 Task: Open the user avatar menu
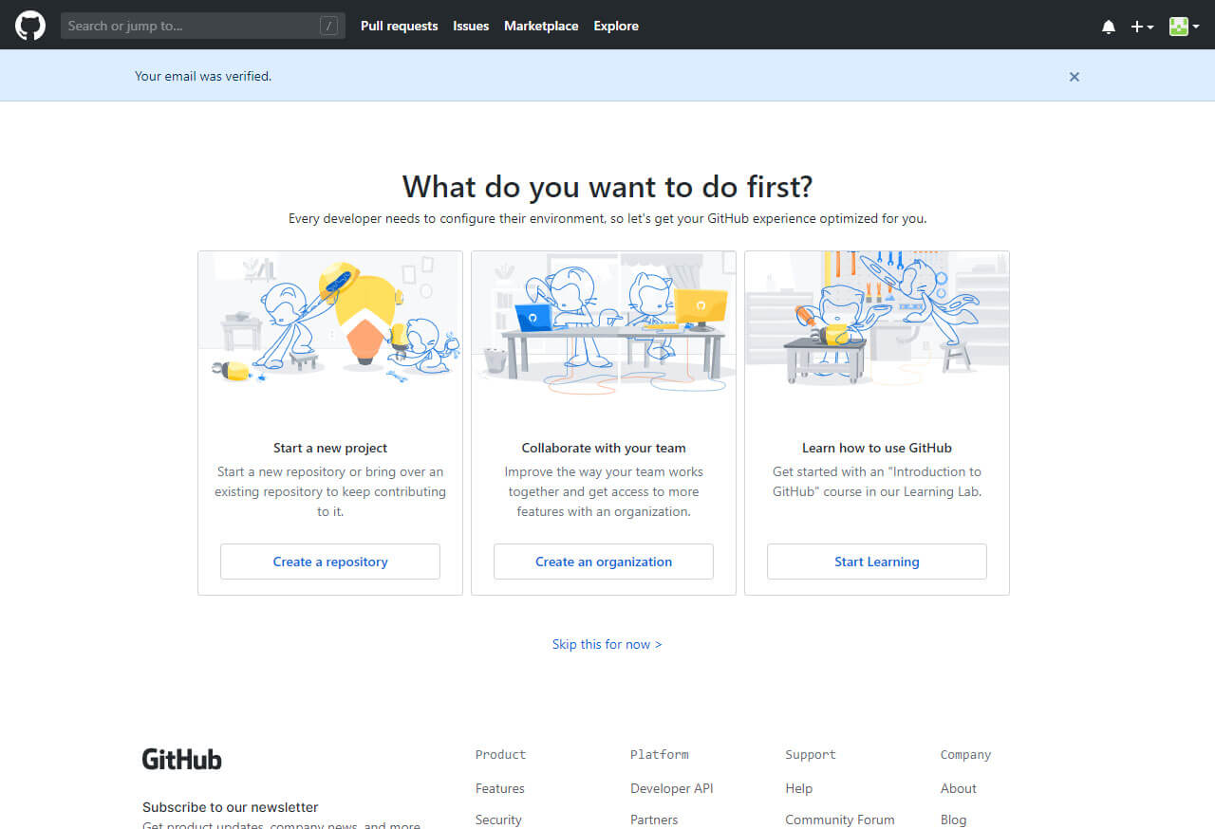pyautogui.click(x=1184, y=27)
